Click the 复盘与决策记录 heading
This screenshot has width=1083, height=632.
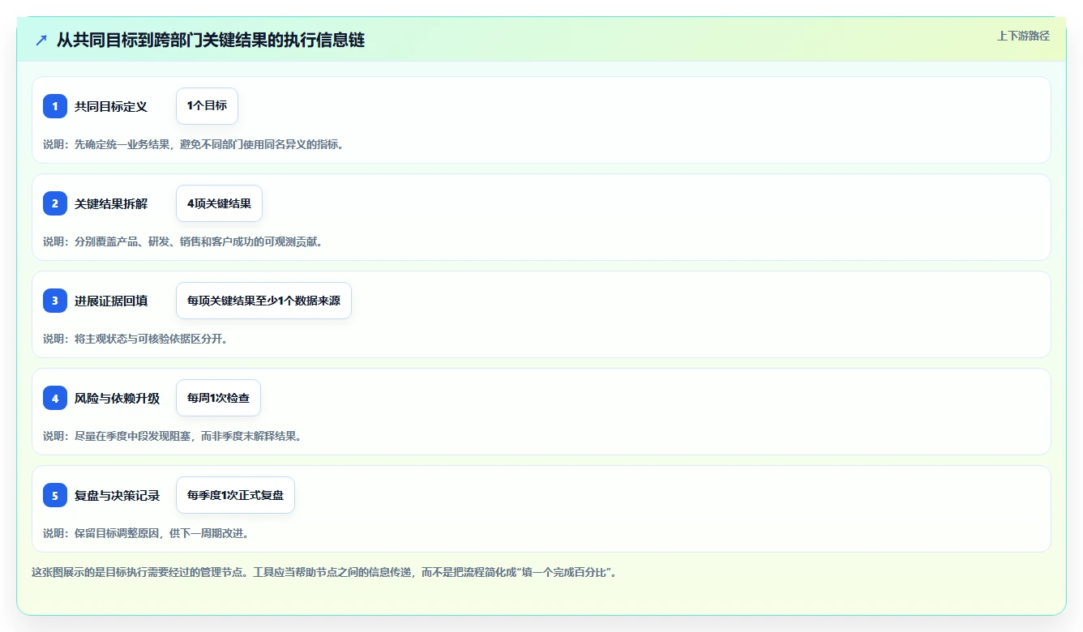click(117, 495)
